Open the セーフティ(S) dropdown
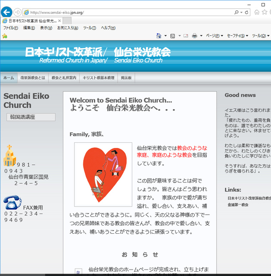The image size is (271, 276). point(237,36)
